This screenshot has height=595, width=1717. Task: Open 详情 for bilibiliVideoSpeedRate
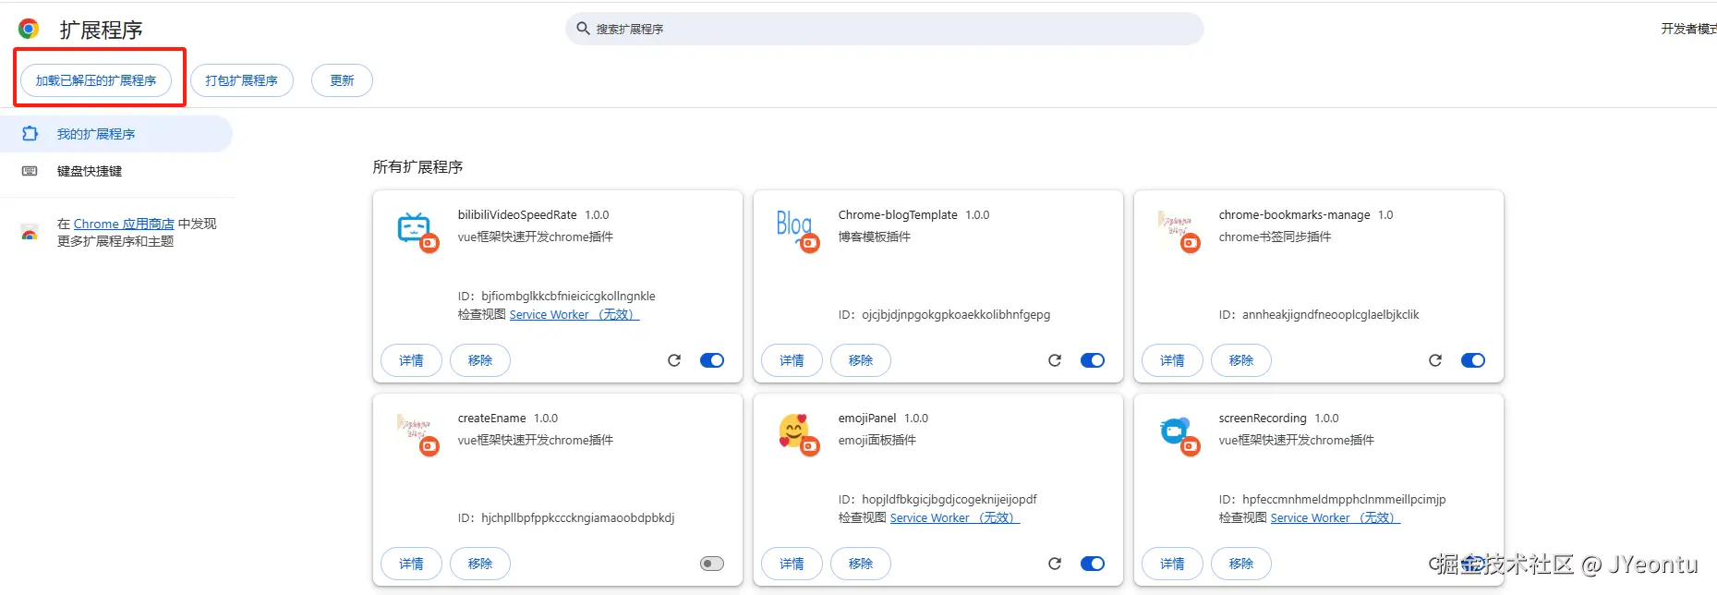coord(412,360)
